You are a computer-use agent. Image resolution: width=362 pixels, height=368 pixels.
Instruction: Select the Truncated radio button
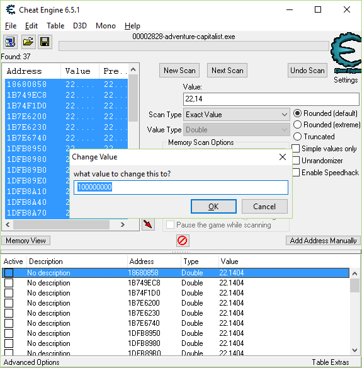(297, 136)
